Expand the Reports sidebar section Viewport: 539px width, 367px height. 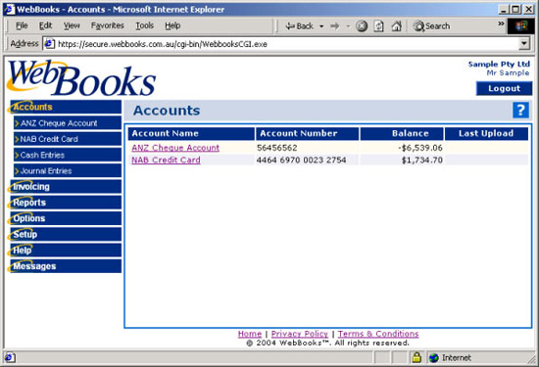65,203
